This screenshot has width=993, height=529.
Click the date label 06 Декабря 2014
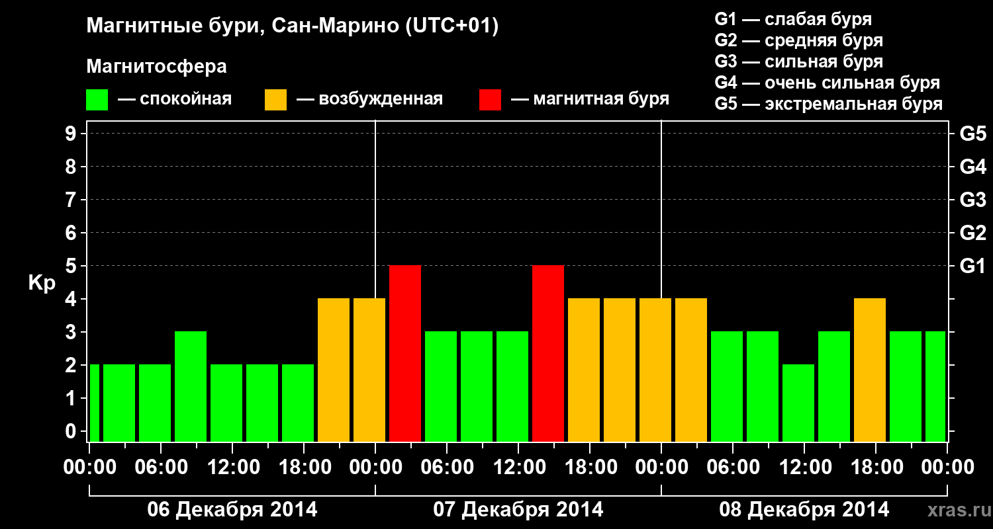click(232, 510)
